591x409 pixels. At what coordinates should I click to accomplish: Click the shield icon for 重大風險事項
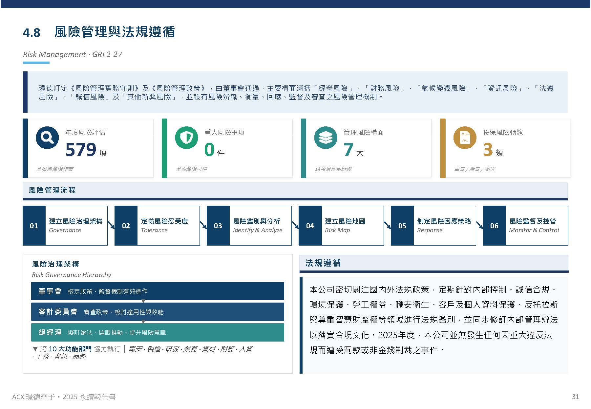(x=186, y=138)
